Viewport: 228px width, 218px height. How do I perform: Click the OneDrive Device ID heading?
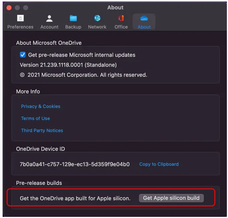point(40,149)
